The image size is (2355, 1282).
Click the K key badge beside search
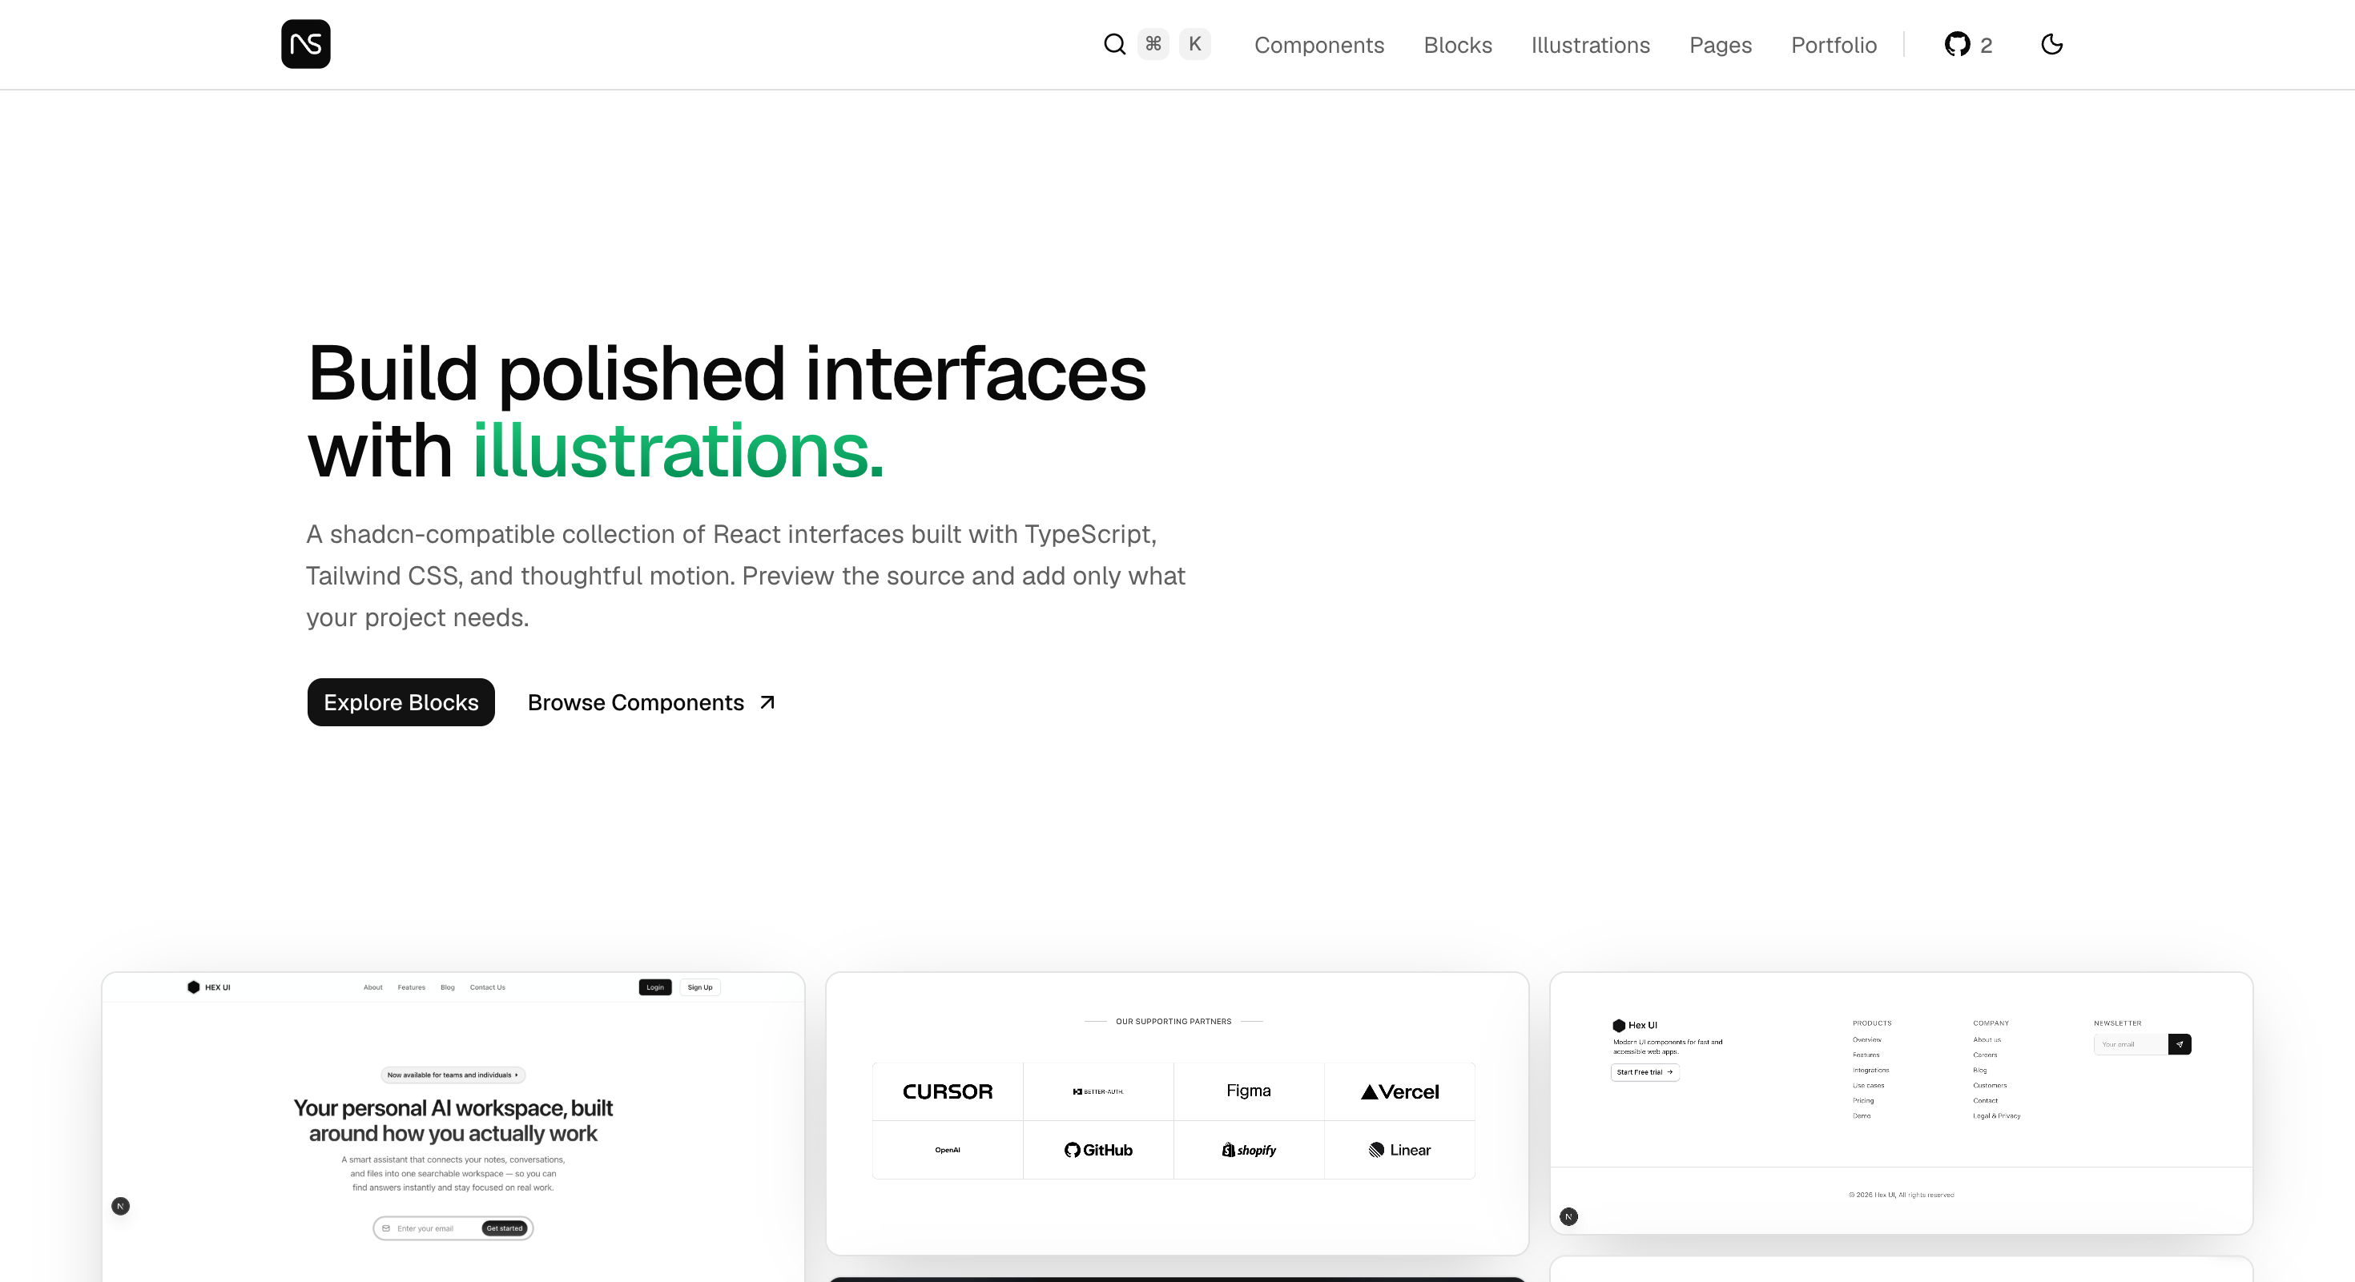point(1194,44)
